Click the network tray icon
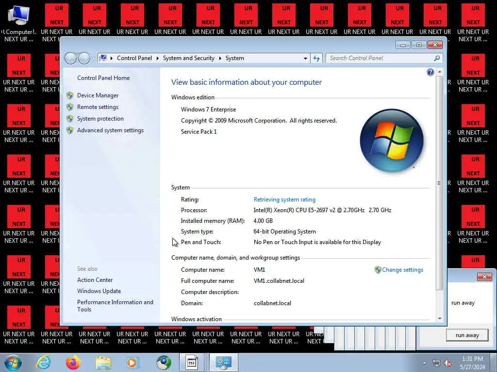Screen dimensions: 497x372 436,363
